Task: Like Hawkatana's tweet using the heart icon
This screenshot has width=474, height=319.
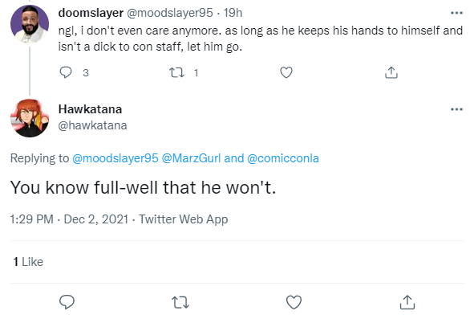Action: pyautogui.click(x=294, y=302)
